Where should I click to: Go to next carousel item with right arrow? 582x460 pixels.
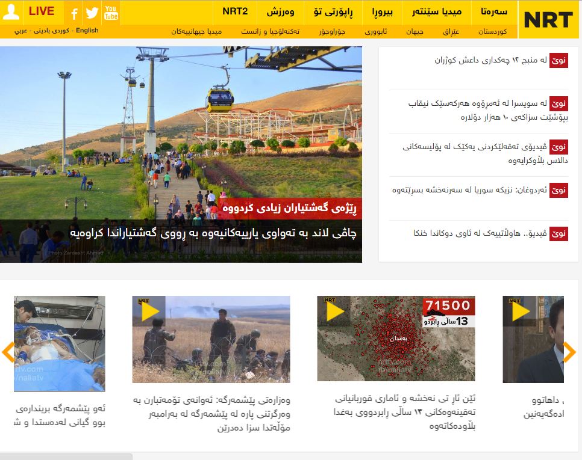(x=569, y=352)
